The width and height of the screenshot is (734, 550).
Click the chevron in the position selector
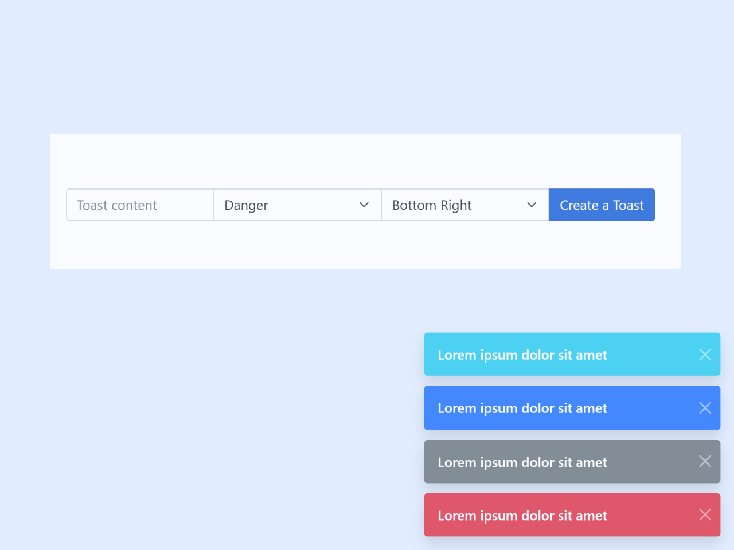pos(532,205)
